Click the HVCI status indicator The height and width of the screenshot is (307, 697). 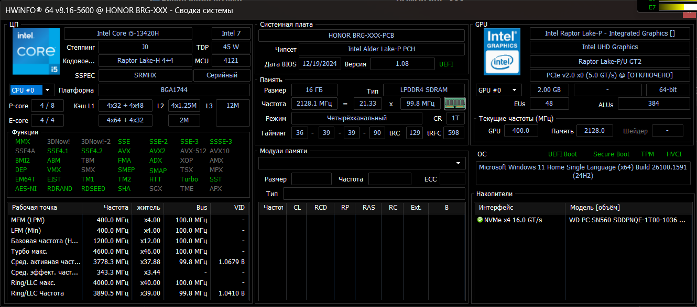[674, 154]
